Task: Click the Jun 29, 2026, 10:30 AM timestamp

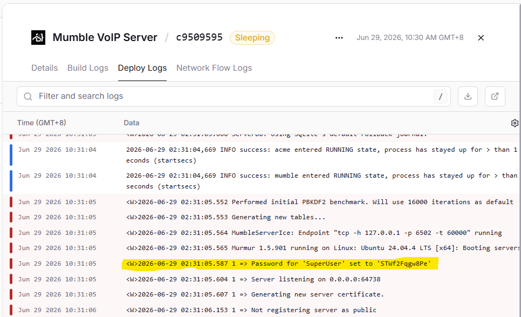Action: click(410, 38)
